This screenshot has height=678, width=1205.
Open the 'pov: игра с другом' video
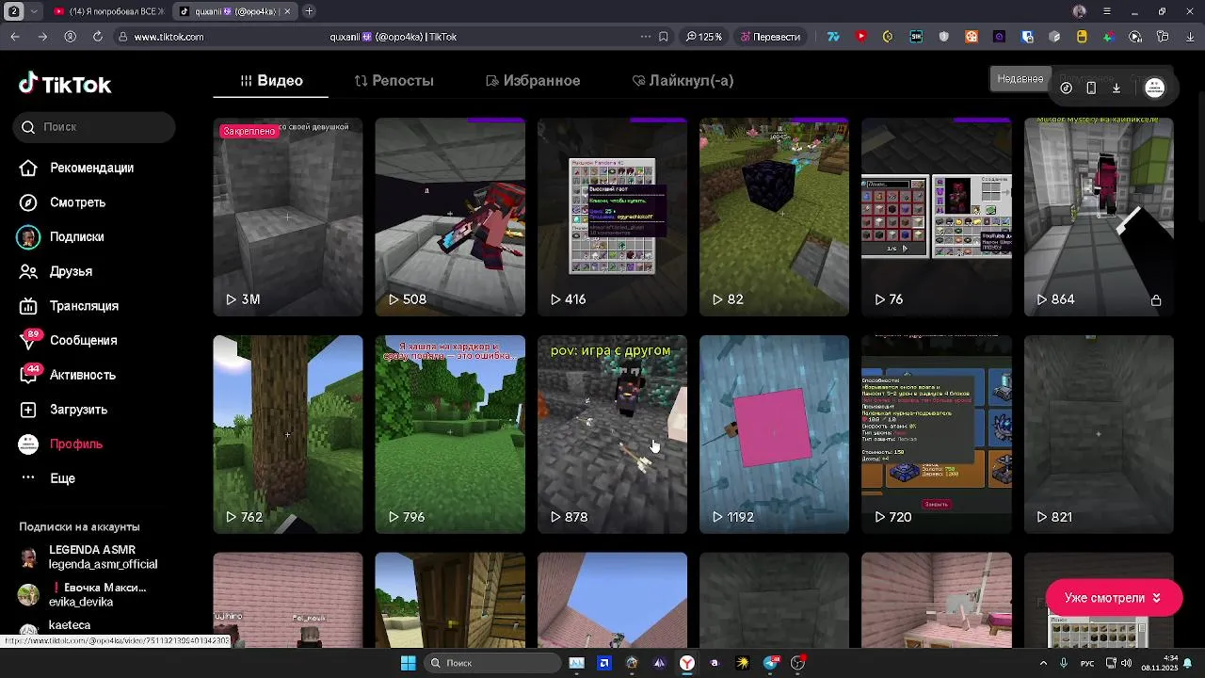coord(612,434)
